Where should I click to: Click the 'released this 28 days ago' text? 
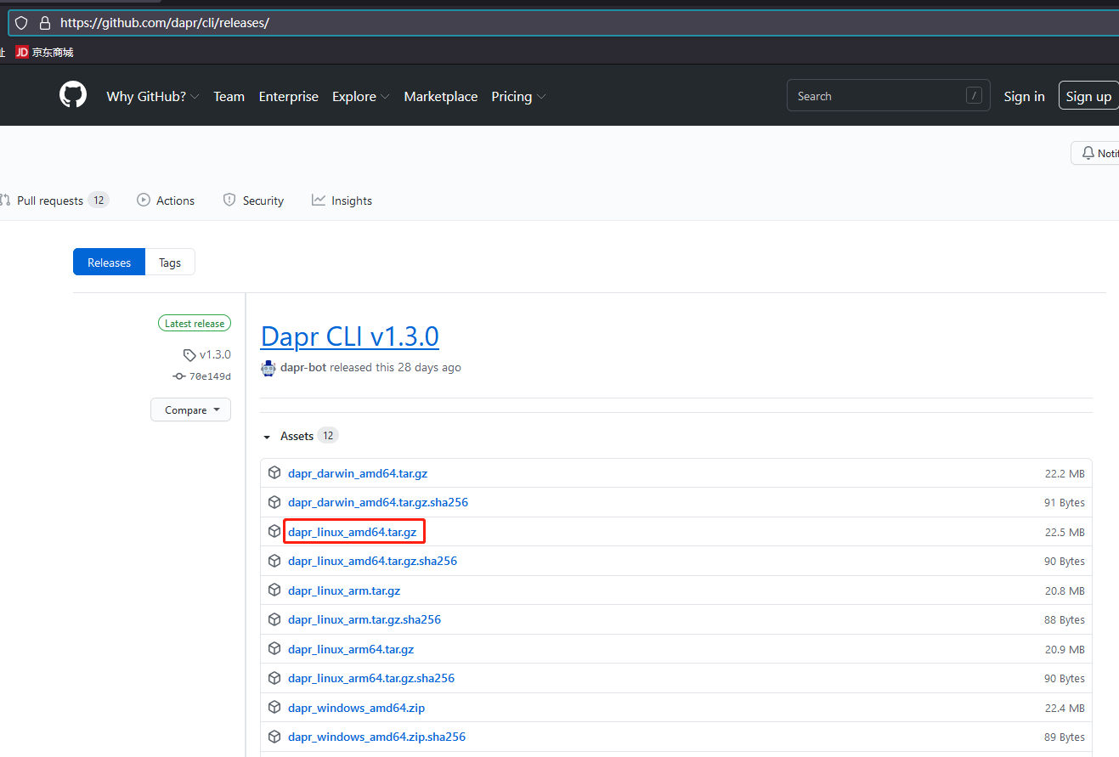pyautogui.click(x=395, y=368)
